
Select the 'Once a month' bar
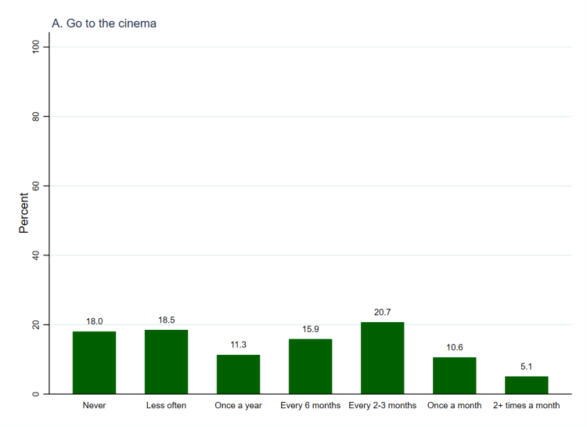click(454, 375)
